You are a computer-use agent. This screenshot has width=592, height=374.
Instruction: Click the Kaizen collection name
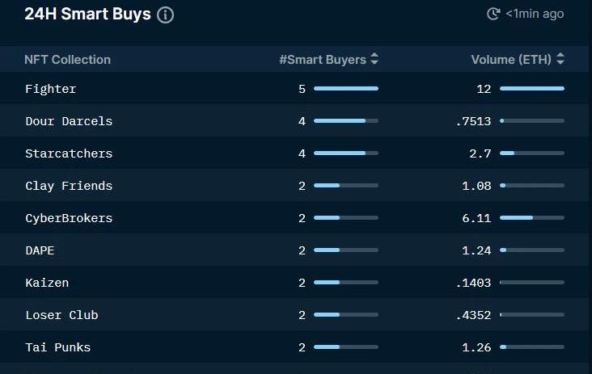47,283
